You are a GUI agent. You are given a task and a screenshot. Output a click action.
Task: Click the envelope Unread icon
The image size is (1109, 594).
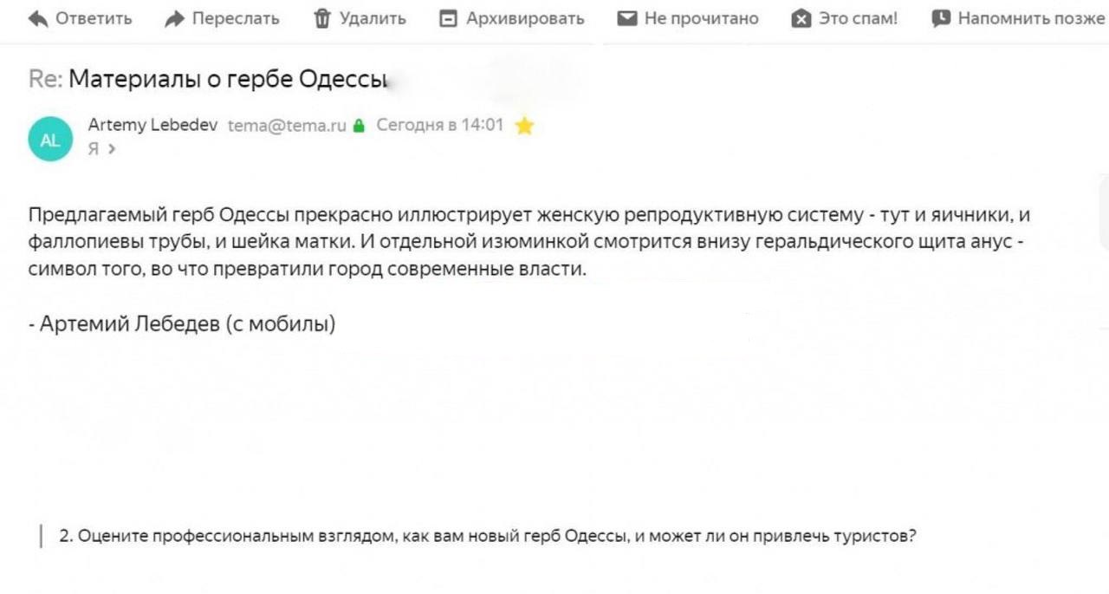pos(627,18)
